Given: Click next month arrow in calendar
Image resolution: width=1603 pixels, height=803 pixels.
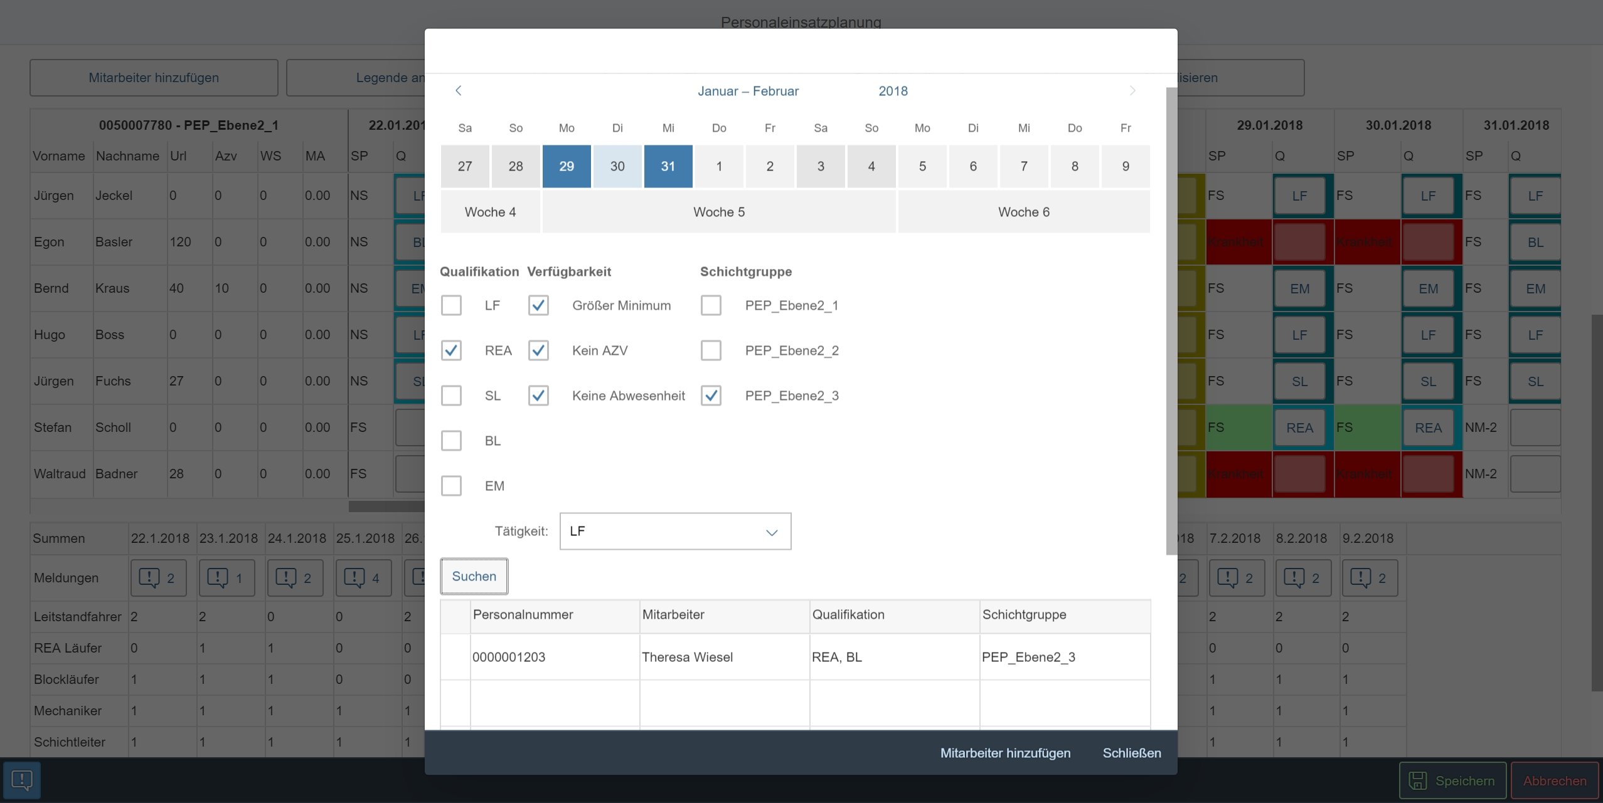Looking at the screenshot, I should [x=1132, y=91].
